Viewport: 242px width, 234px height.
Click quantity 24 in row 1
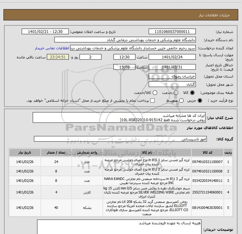(56, 162)
